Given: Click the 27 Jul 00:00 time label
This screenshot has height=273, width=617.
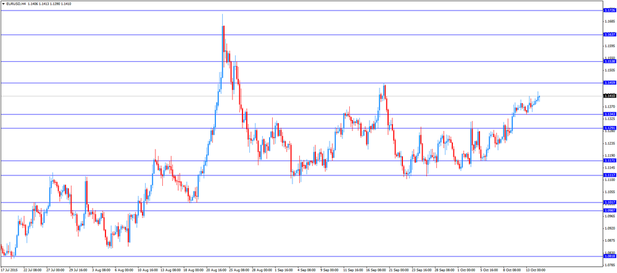Looking at the screenshot, I should [56, 271].
